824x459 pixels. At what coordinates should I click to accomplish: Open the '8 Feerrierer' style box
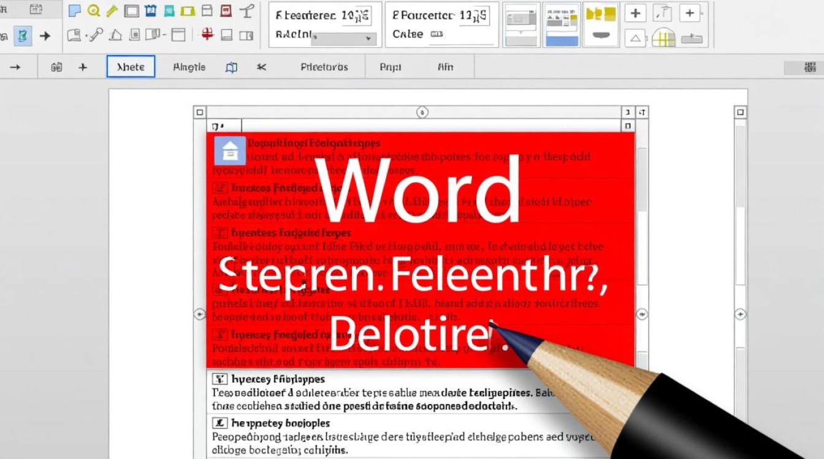(x=325, y=24)
